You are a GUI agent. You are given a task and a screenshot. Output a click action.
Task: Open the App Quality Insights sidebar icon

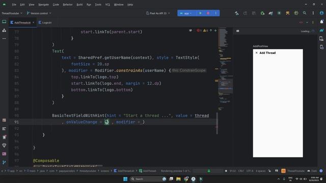tap(4, 137)
